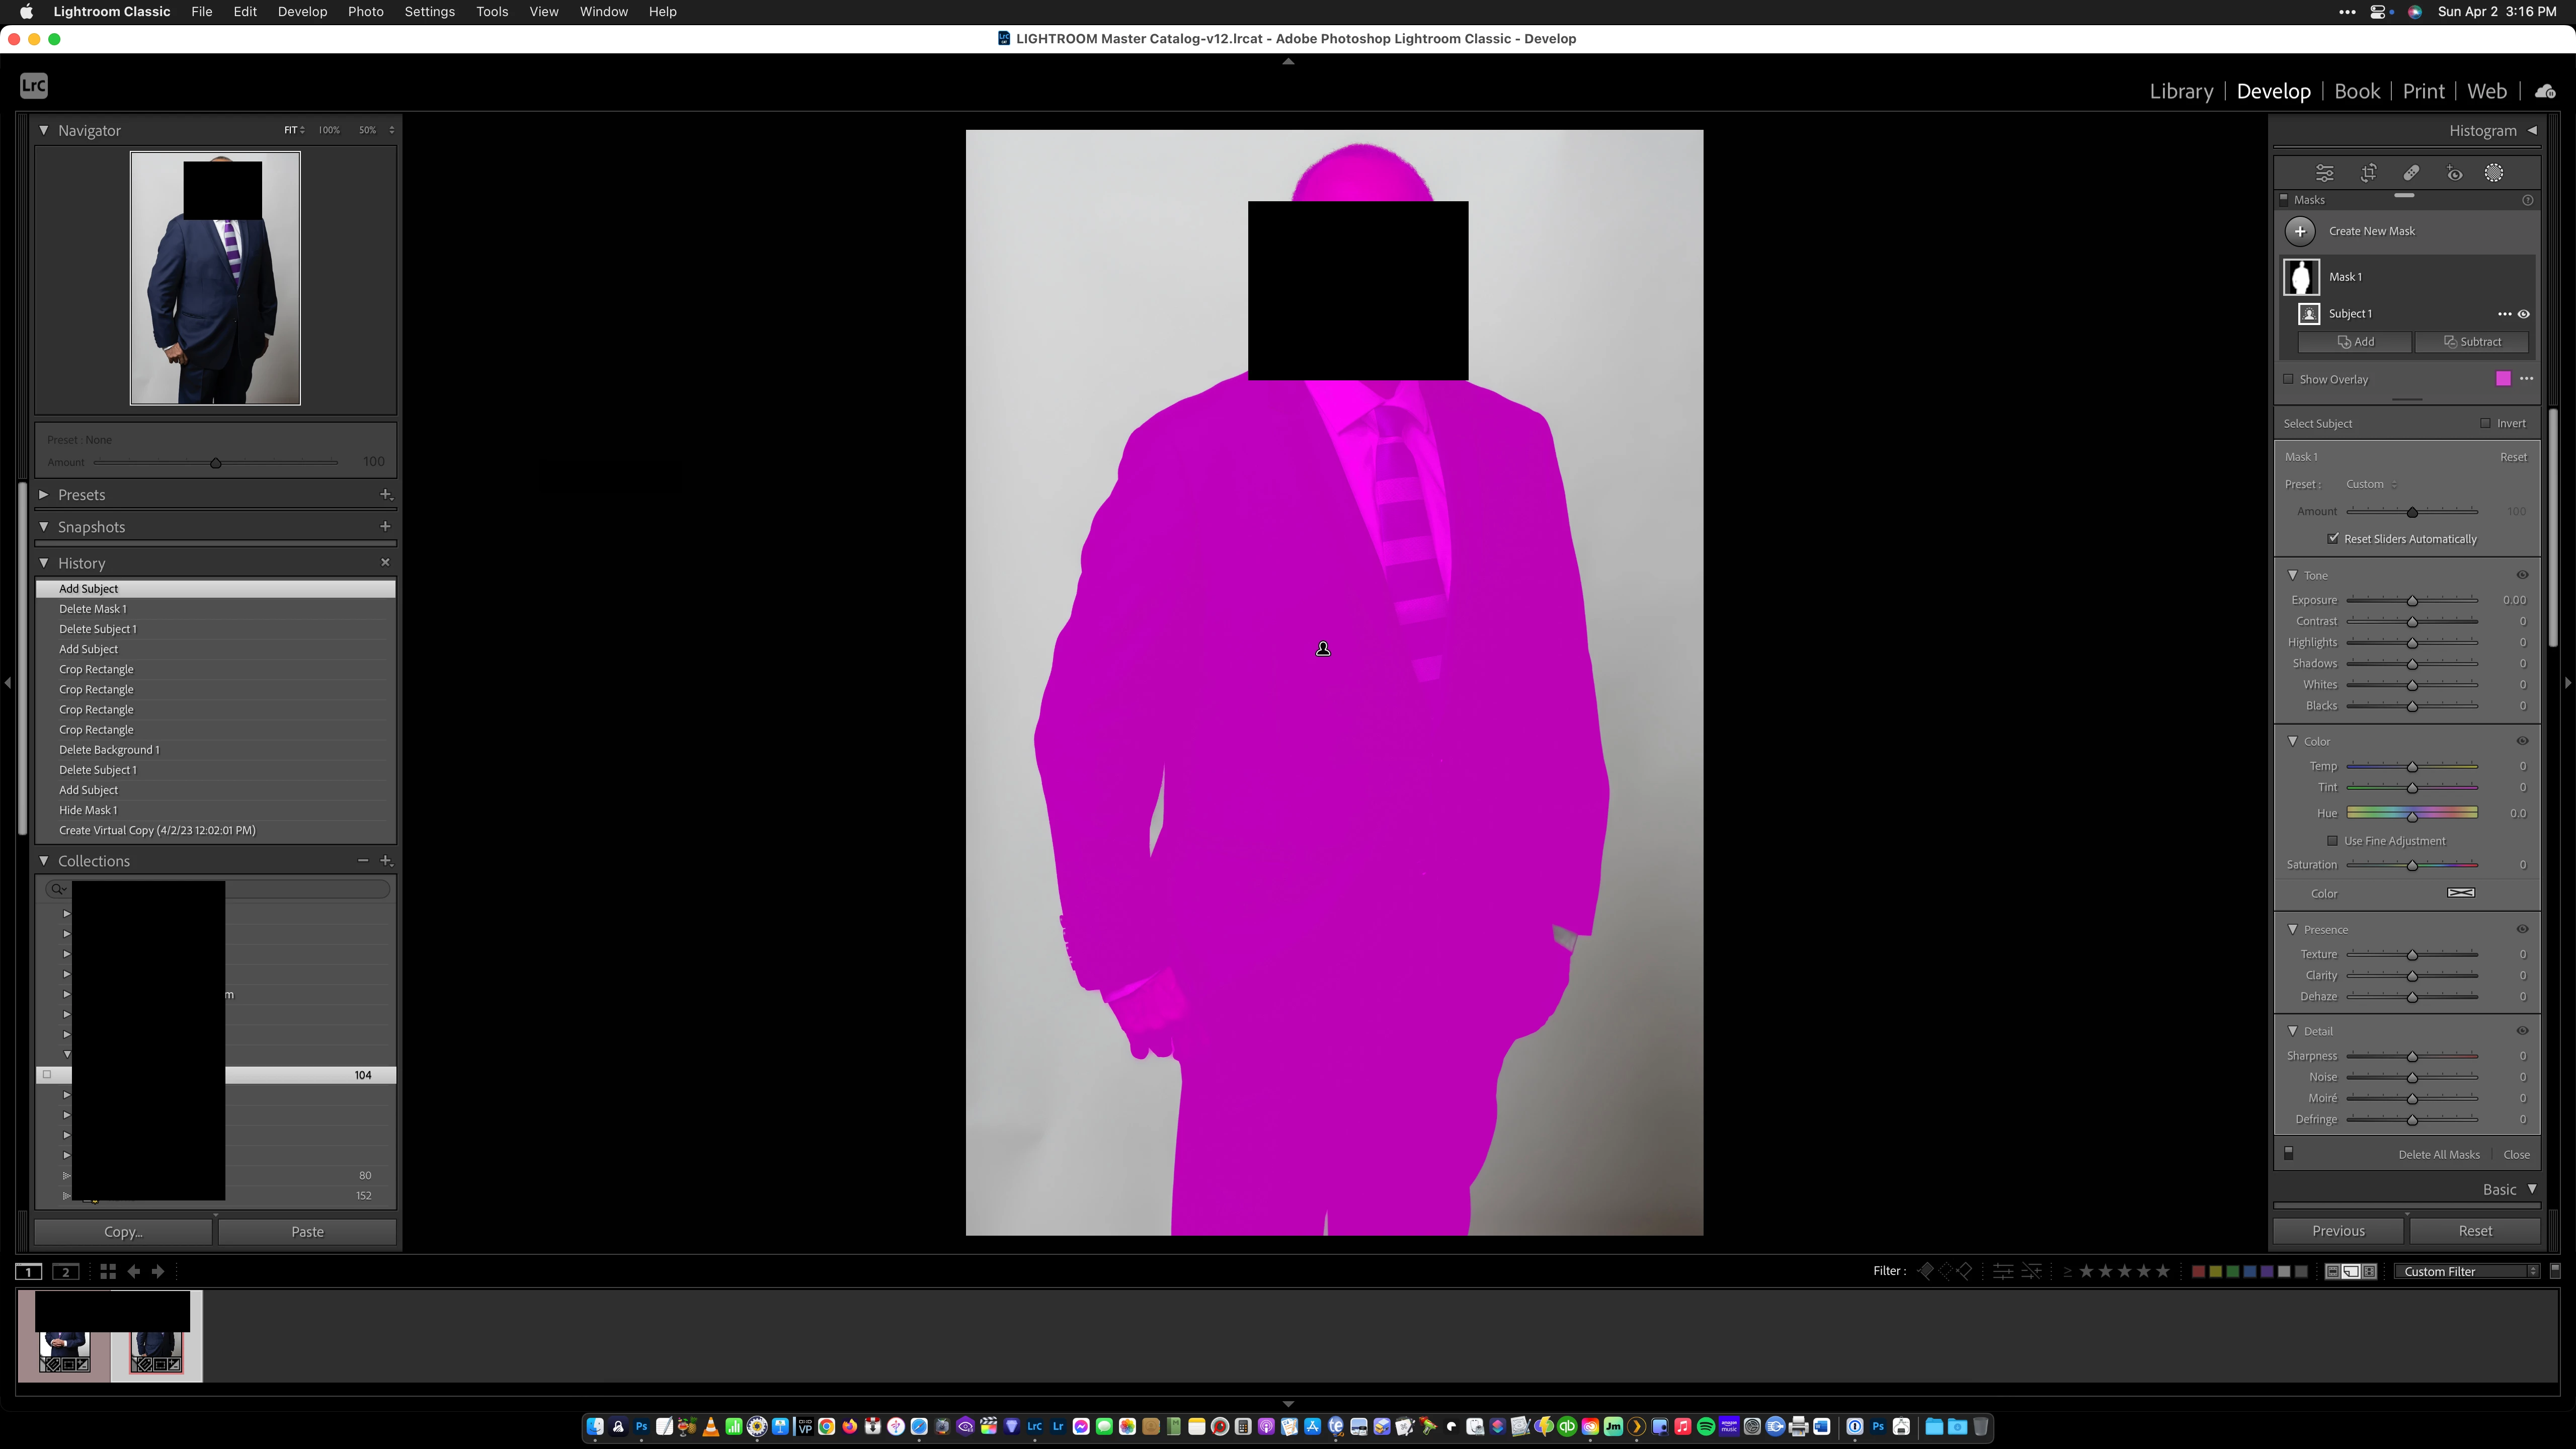
Task: Select the Healing bandage tool
Action: tap(2411, 173)
